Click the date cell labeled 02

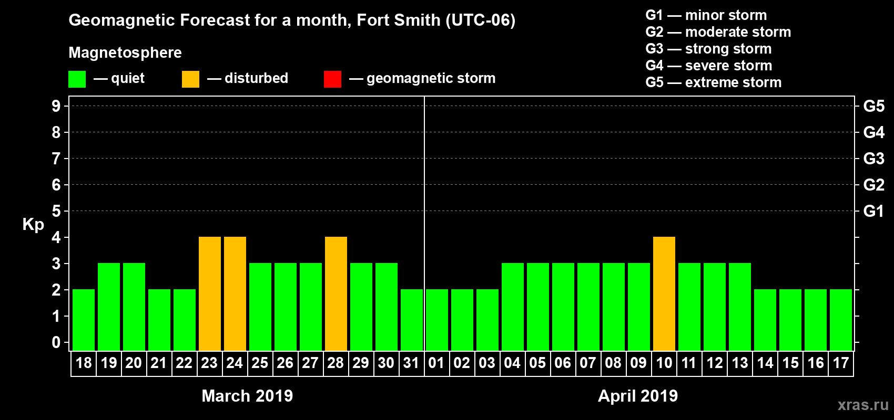462,363
